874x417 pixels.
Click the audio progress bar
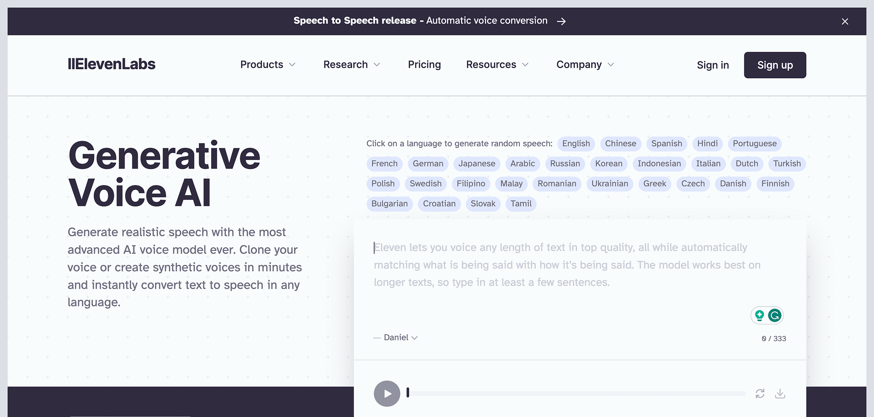tap(576, 393)
